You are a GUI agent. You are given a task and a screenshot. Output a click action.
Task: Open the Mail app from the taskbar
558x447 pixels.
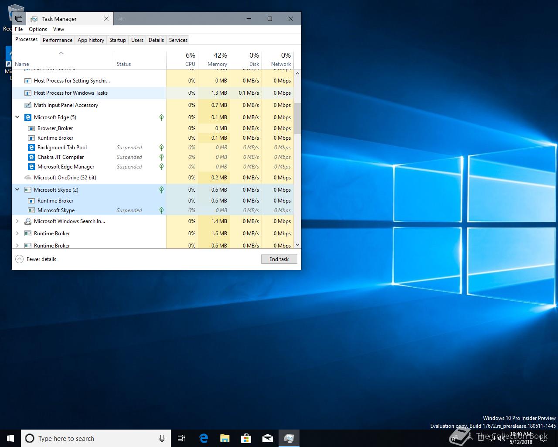(x=267, y=438)
